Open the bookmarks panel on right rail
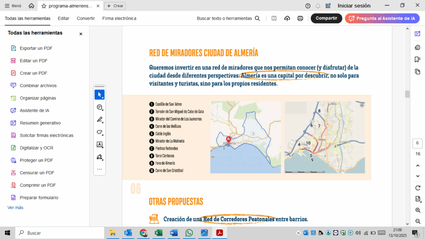 point(418,59)
